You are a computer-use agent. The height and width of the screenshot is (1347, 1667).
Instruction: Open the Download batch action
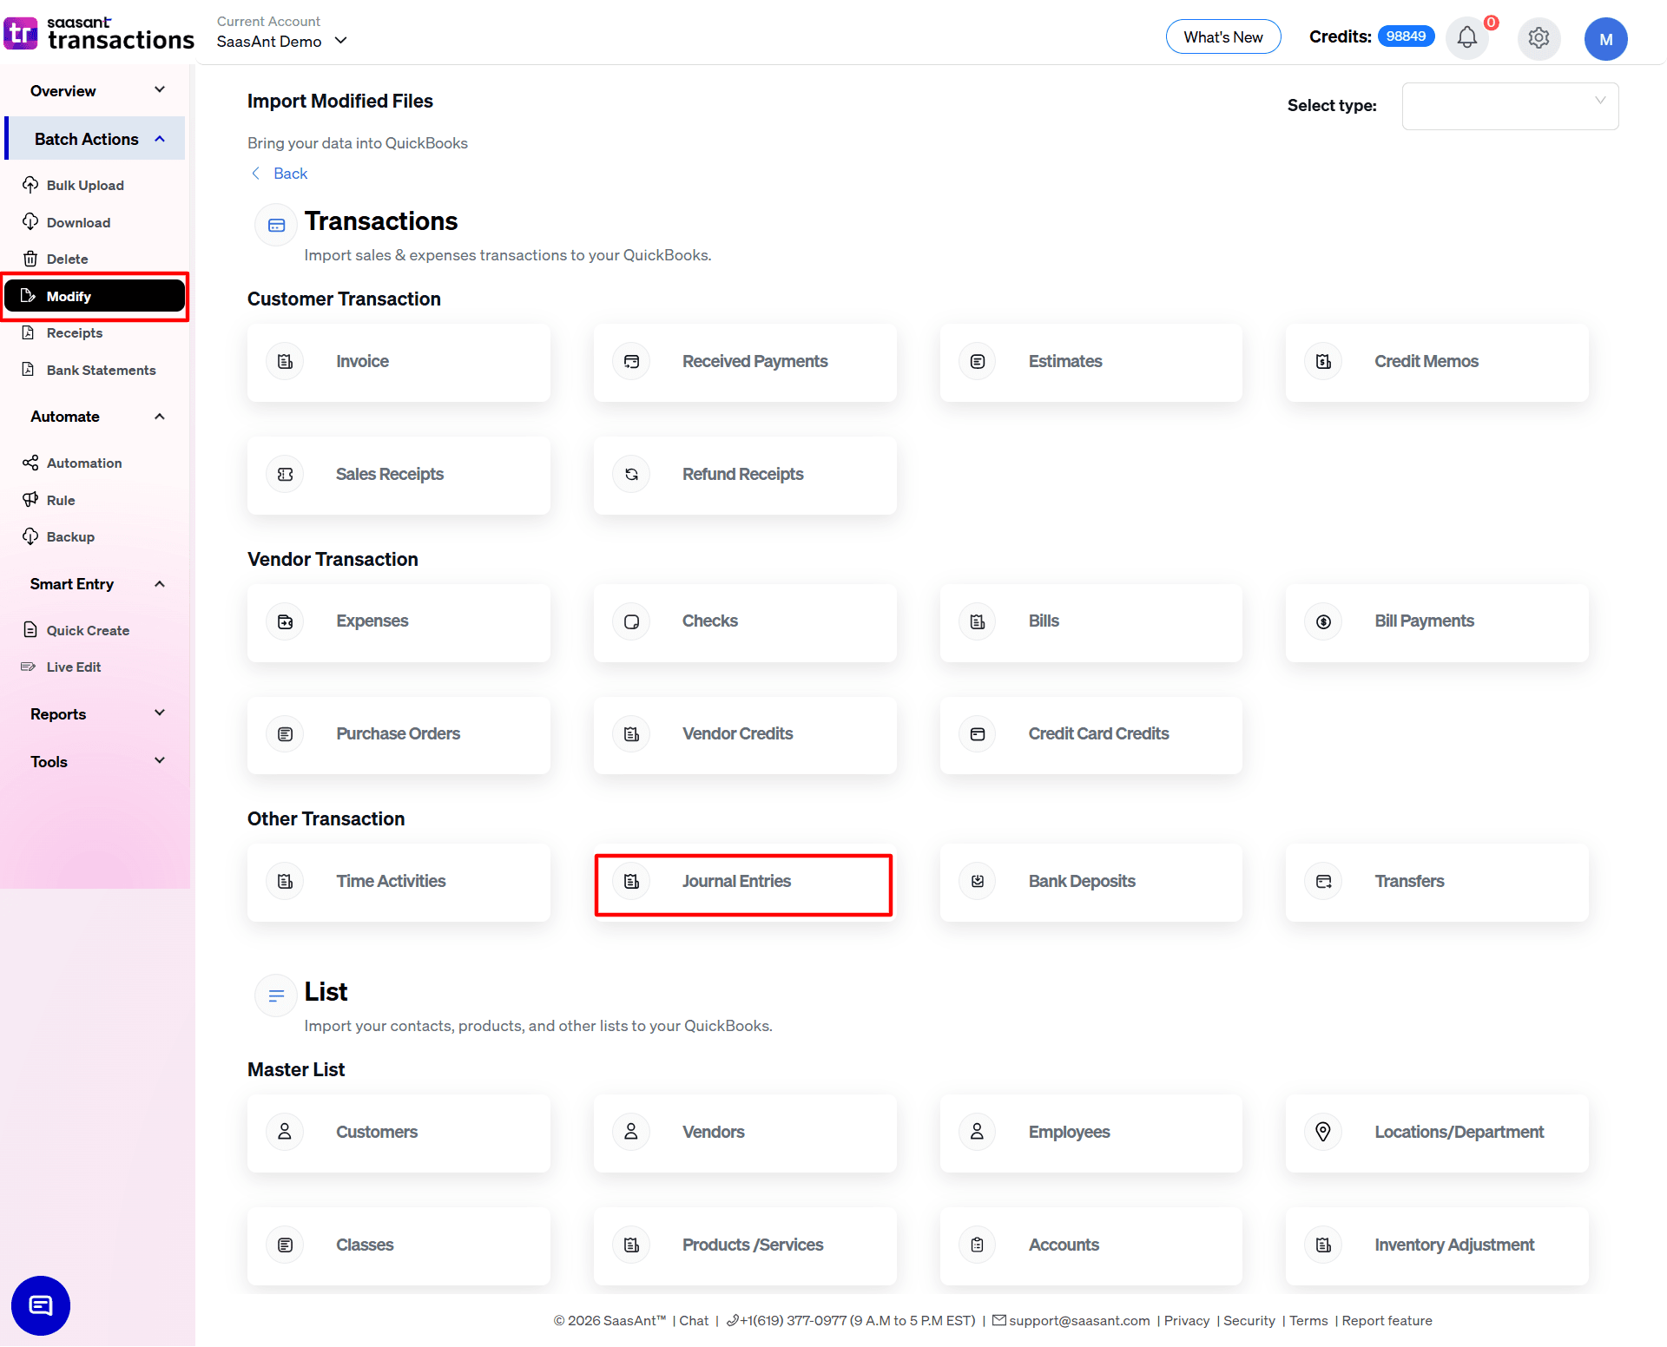tap(76, 222)
